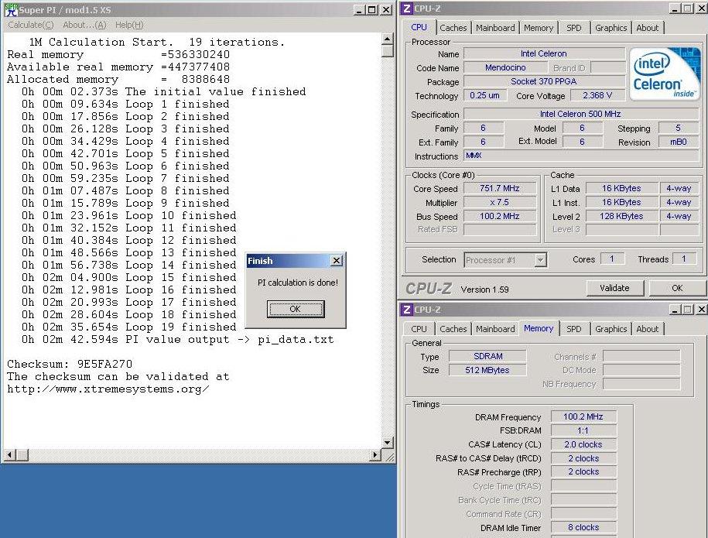Click Specification Intel Celeron 500 MHz field
The height and width of the screenshot is (538, 708).
click(x=580, y=114)
